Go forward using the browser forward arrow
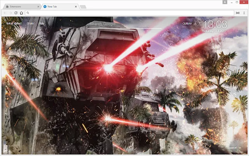Image resolution: width=249 pixels, height=156 pixels. [11, 13]
